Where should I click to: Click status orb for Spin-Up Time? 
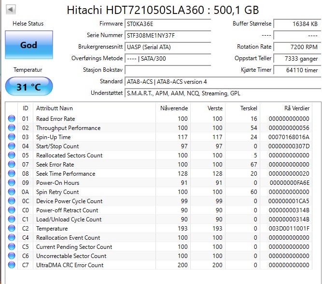click(x=12, y=137)
